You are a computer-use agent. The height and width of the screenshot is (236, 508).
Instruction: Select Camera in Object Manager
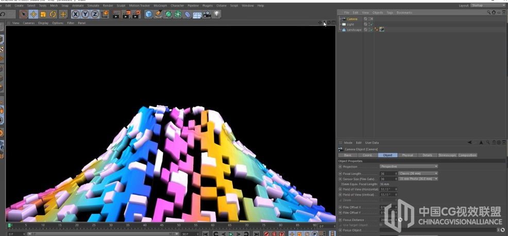click(x=352, y=19)
